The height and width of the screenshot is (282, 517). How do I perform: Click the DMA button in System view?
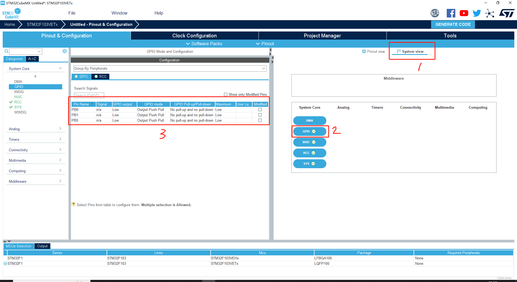pos(310,121)
